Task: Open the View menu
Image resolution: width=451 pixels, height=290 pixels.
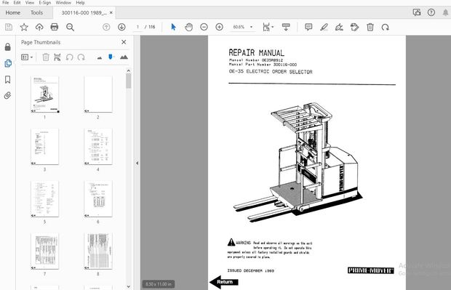Action: [x=30, y=3]
